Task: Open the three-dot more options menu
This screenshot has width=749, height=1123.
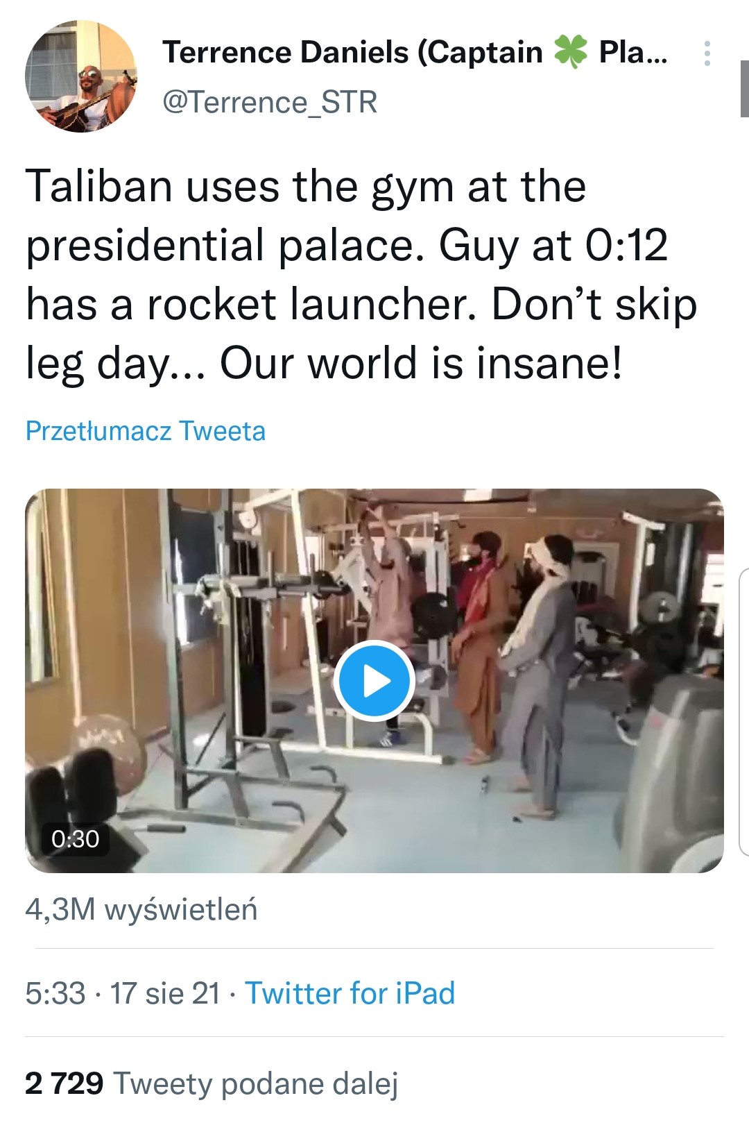Action: click(x=707, y=53)
